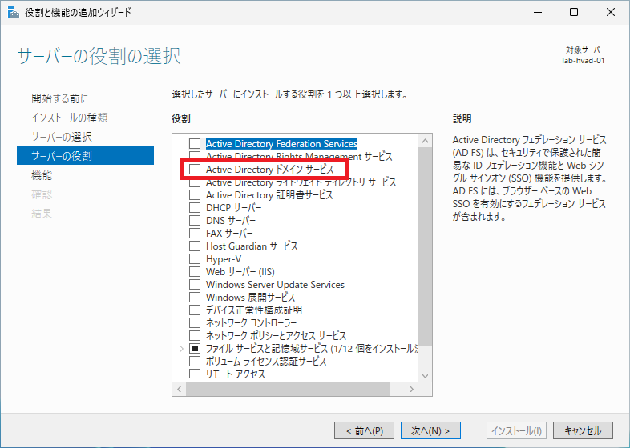The image size is (630, 448).
Task: Click the wizard icon in the title bar
Action: pos(14,12)
